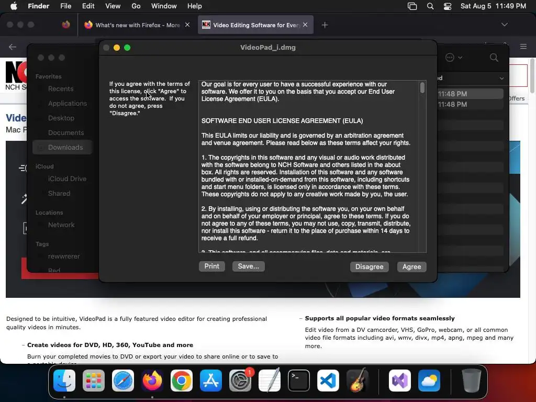Viewport: 536px width, 402px height.
Task: Open the Help menu
Action: tap(195, 6)
